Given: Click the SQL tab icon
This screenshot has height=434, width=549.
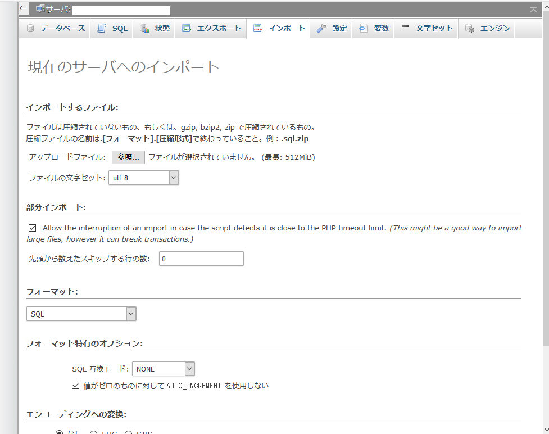Looking at the screenshot, I should (102, 29).
